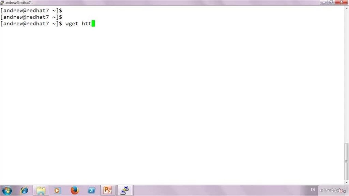Click the terminal scrollbar down arrow

point(347,182)
